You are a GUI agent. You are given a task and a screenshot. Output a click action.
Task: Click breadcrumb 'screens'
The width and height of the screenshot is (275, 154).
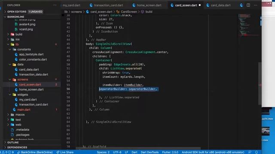[x=76, y=12]
